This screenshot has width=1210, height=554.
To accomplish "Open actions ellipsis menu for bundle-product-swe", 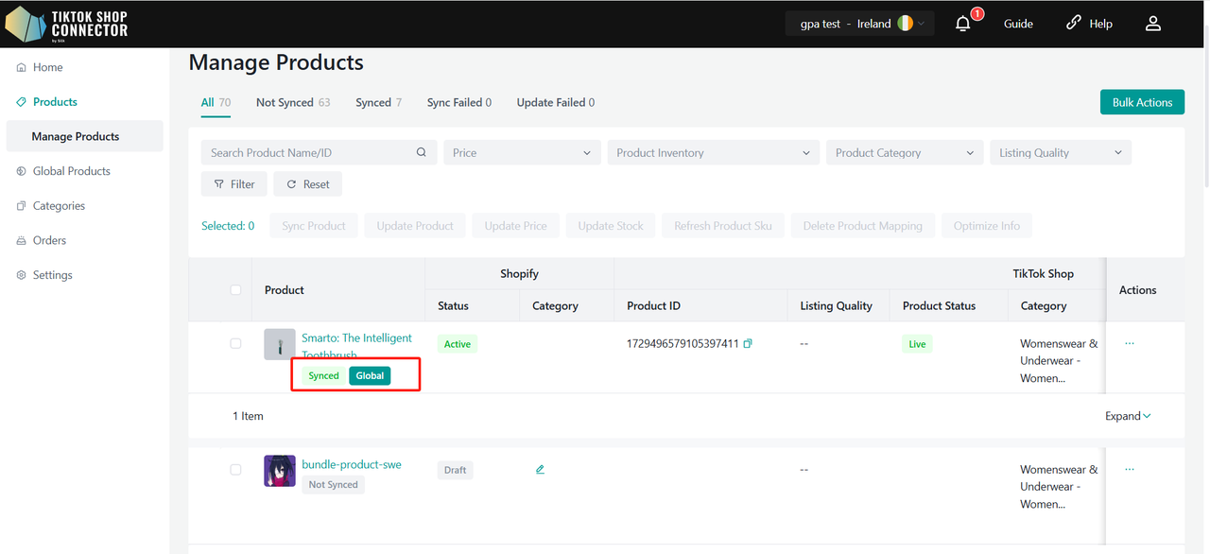I will (x=1130, y=469).
